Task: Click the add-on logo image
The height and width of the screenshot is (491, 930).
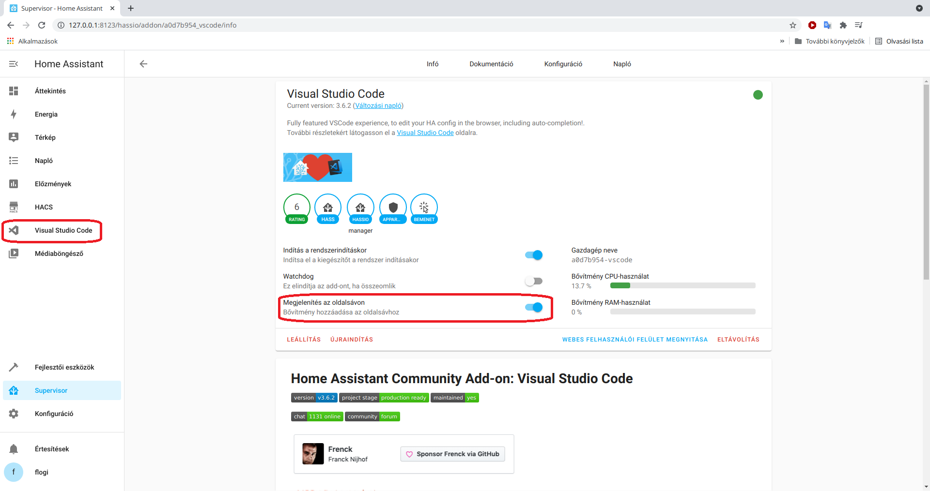Action: tap(318, 167)
